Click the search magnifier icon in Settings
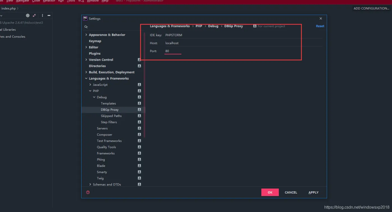The width and height of the screenshot is (392, 212). click(x=86, y=27)
